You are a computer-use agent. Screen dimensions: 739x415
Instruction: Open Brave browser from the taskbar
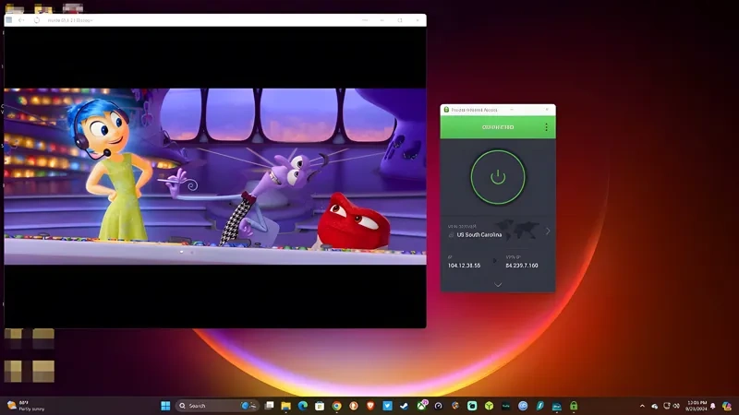(x=370, y=405)
